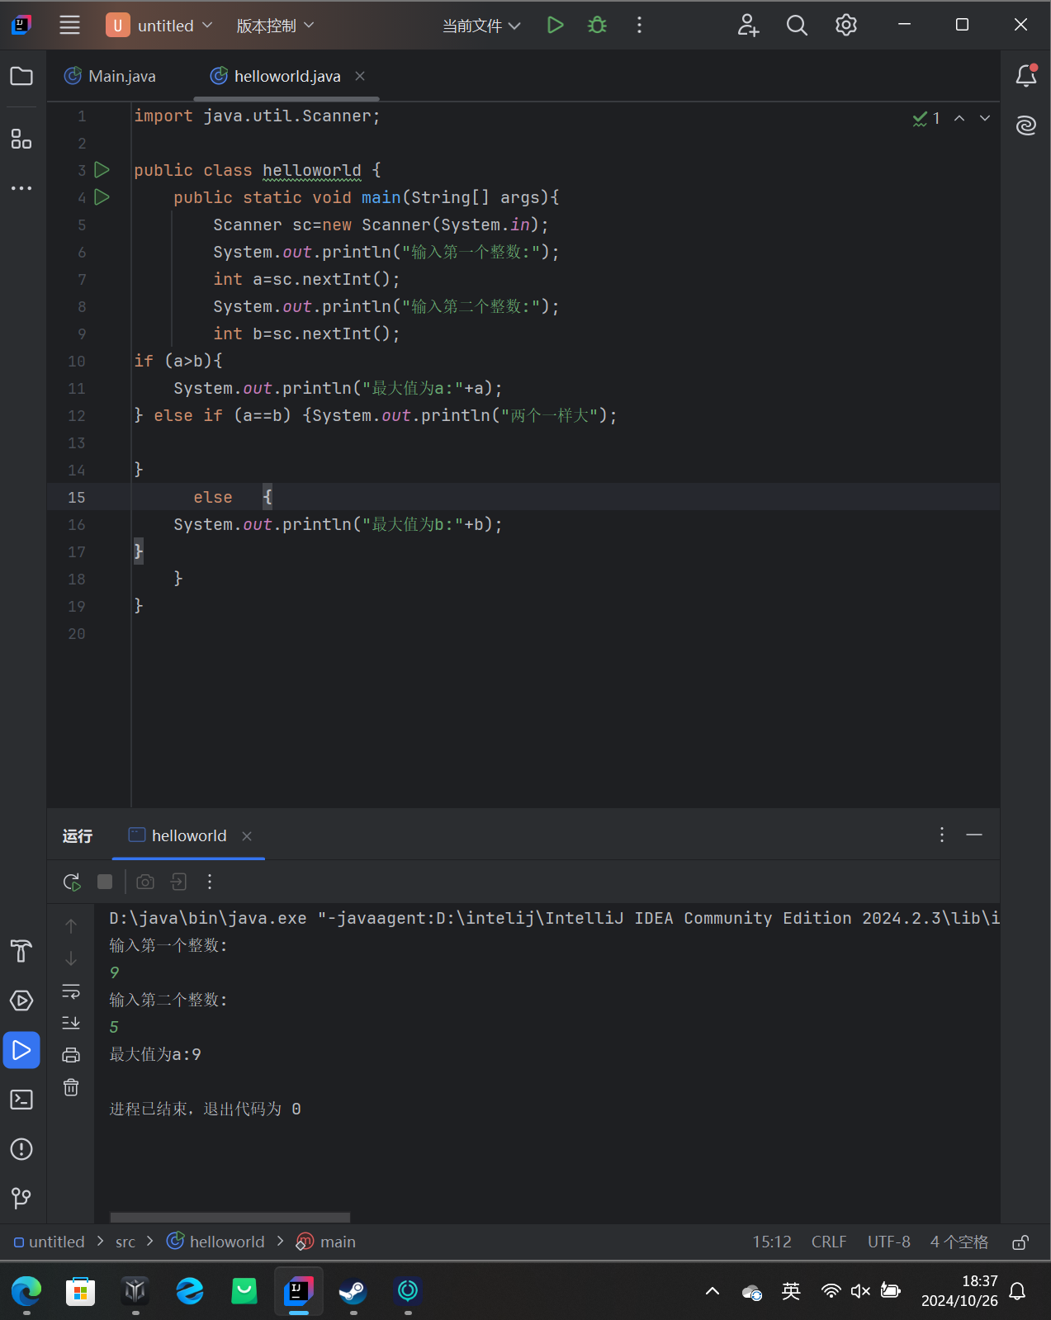Toggle soft-wrap in console
The height and width of the screenshot is (1320, 1051).
point(71,991)
